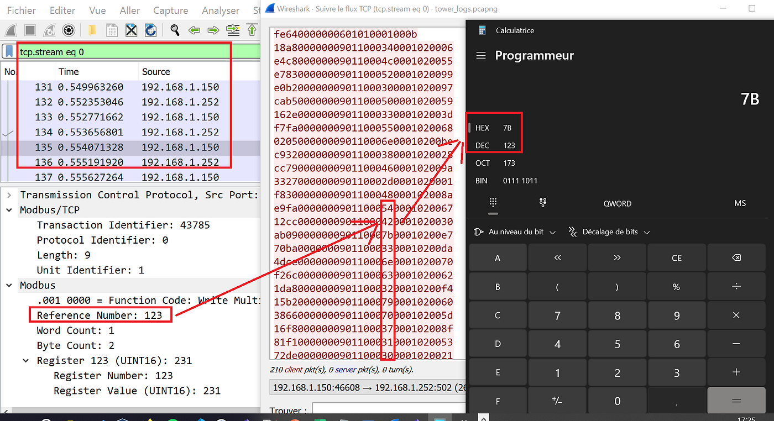The image size is (774, 421).
Task: Open the Vue menu
Action: click(x=97, y=10)
